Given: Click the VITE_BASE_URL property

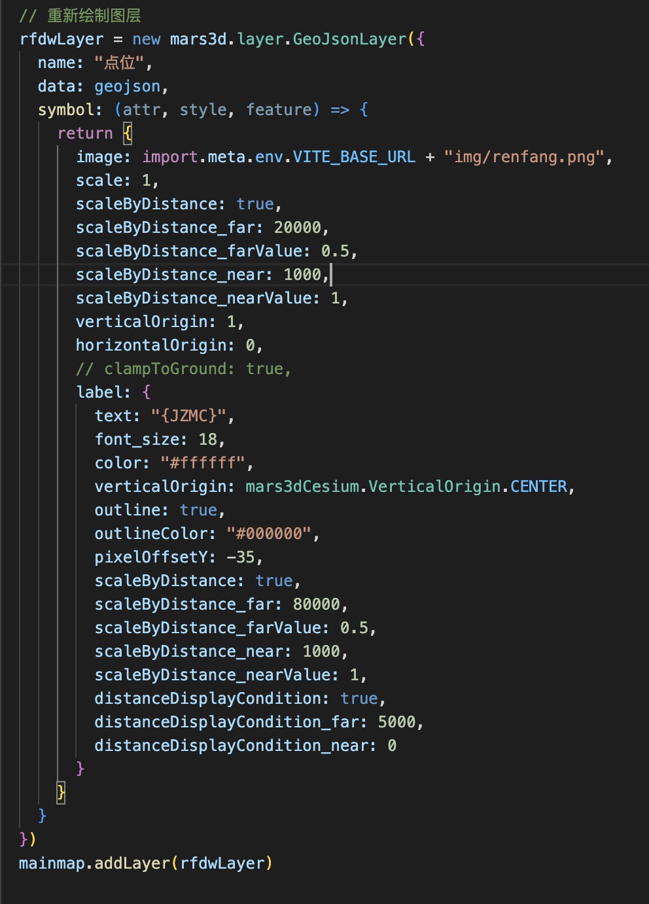Looking at the screenshot, I should [354, 157].
